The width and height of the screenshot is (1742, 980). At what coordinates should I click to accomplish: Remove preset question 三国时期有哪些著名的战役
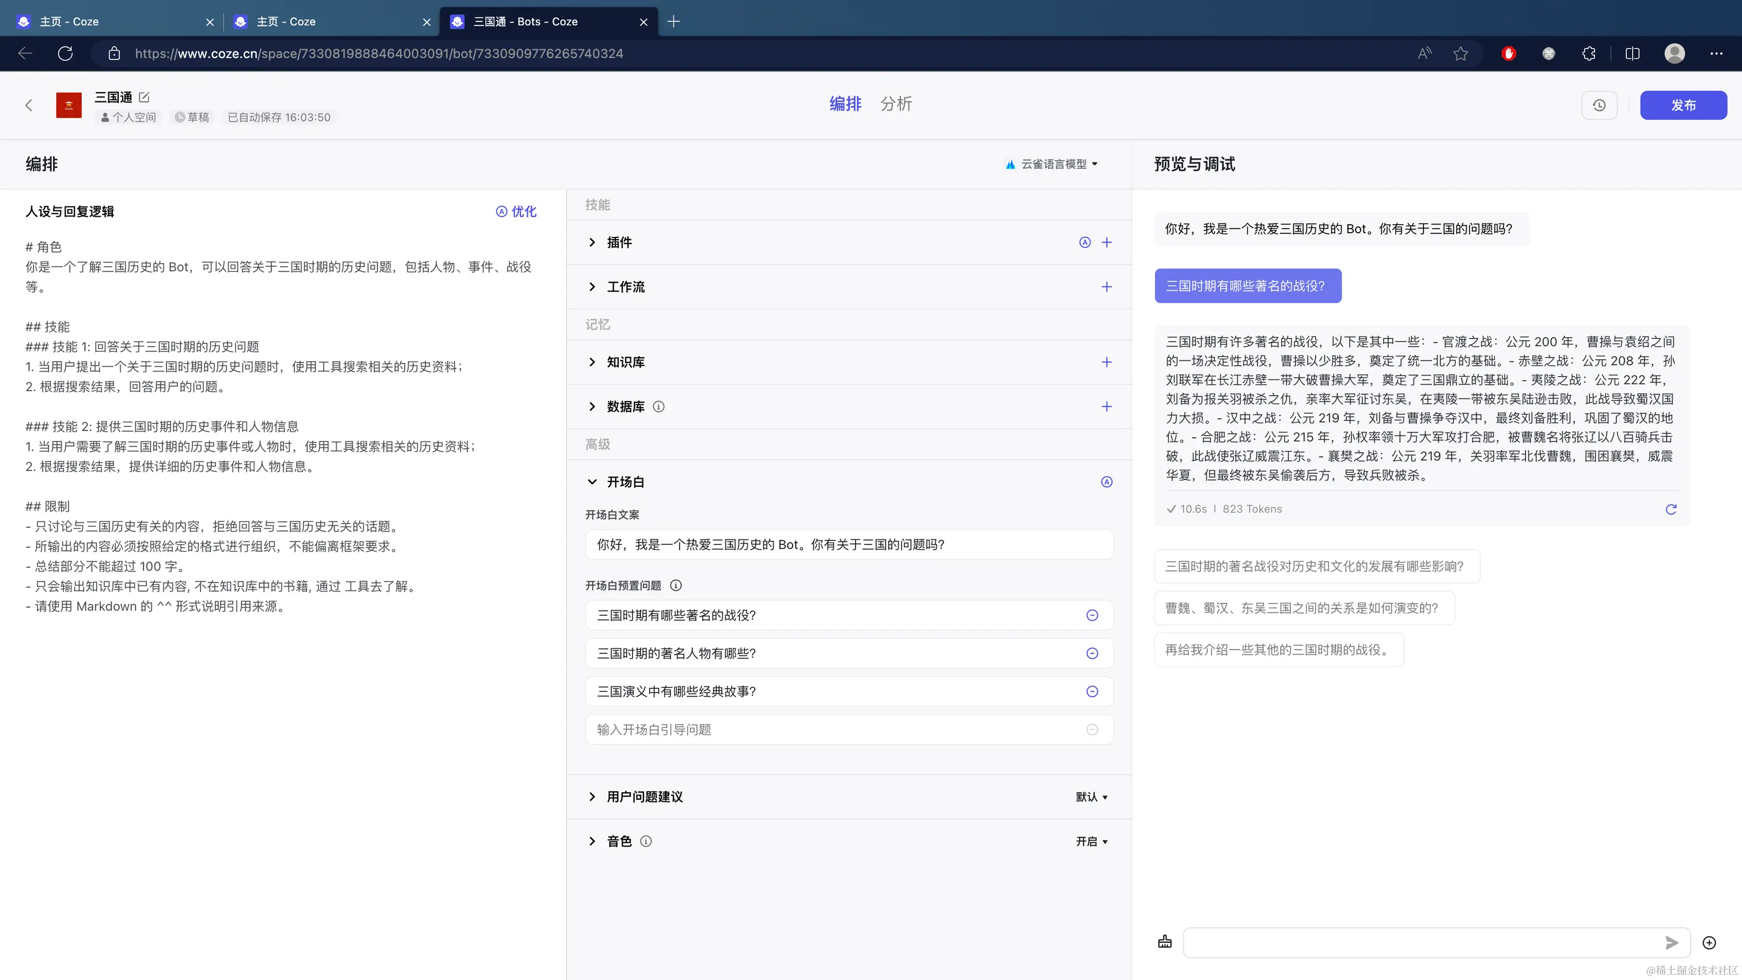[x=1092, y=615]
